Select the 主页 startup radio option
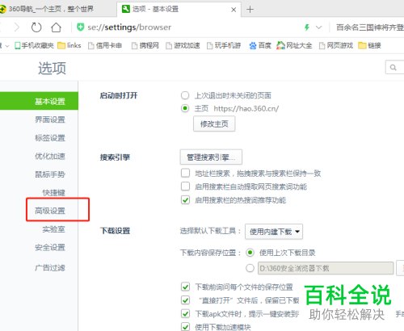Image resolution: width=404 pixels, height=331 pixels. coord(185,108)
